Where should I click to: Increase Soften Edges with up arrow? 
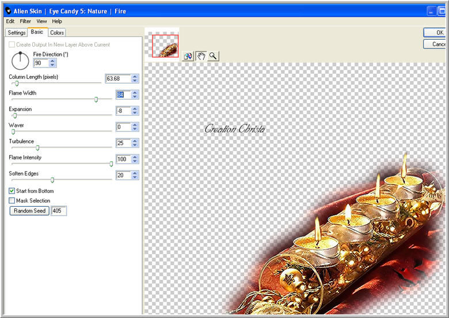(x=135, y=173)
